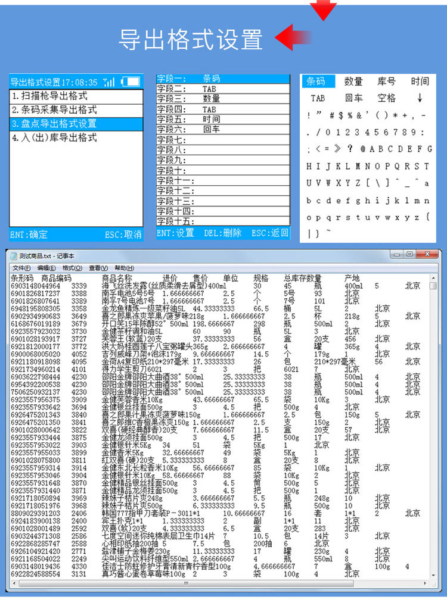Click barcode 6901826817237 in Notepad
Screen dimensions: 447x609
(x=35, y=293)
